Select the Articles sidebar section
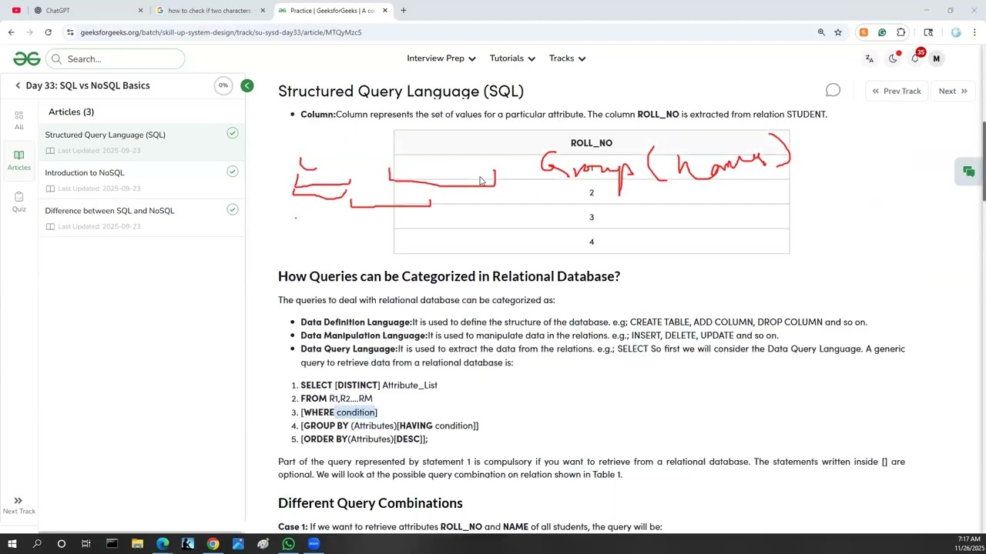This screenshot has width=986, height=554. (18, 160)
